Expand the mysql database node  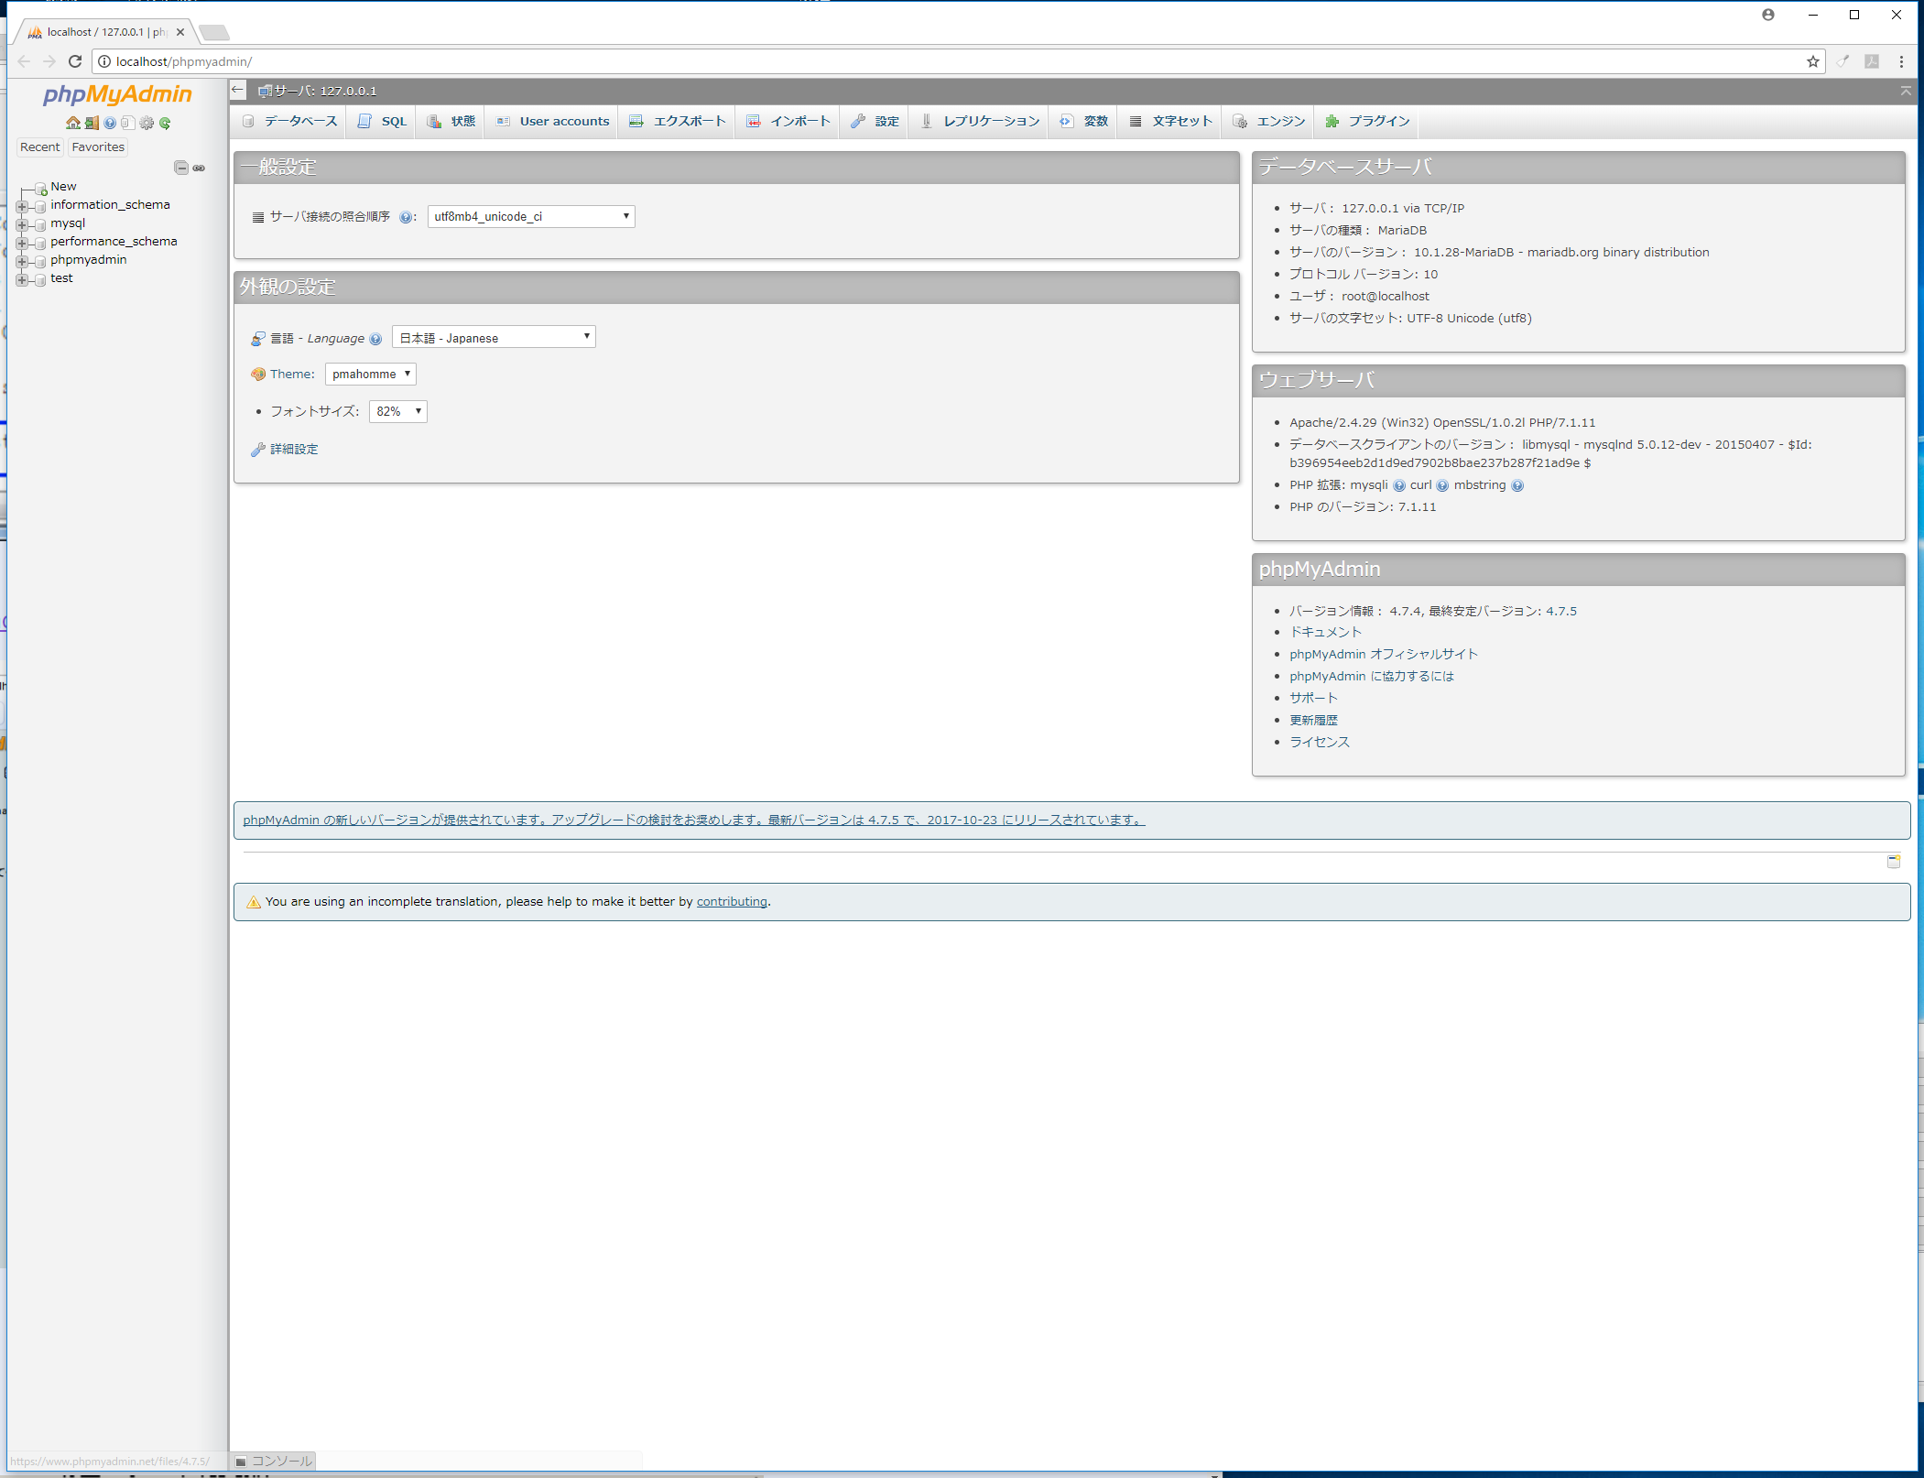(22, 224)
